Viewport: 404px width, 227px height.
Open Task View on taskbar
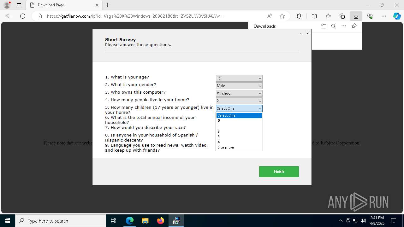tap(114, 221)
